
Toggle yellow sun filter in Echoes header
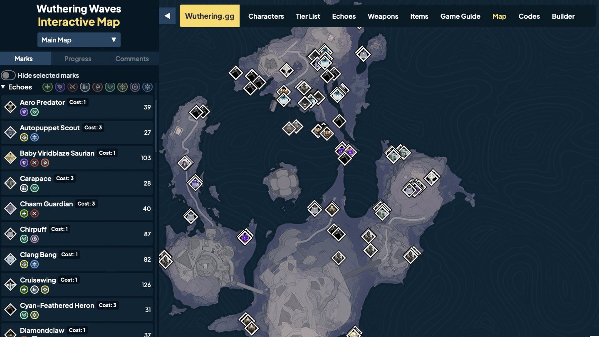coord(122,87)
